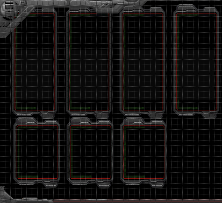The image size is (222, 203).
Task: Select the second tall panel in the top row
Action: click(89, 61)
